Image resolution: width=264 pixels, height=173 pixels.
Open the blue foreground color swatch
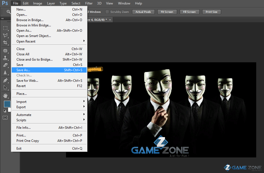pos(7,104)
